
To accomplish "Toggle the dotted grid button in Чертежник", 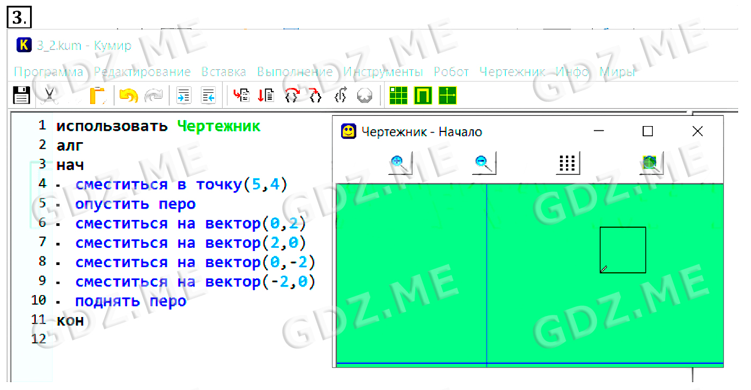I will 568,164.
